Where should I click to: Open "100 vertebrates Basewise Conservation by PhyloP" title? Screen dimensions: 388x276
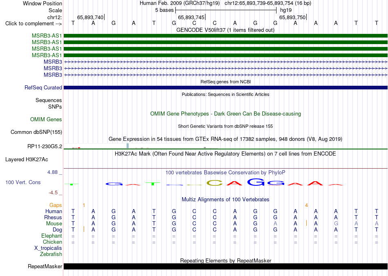click(225, 173)
